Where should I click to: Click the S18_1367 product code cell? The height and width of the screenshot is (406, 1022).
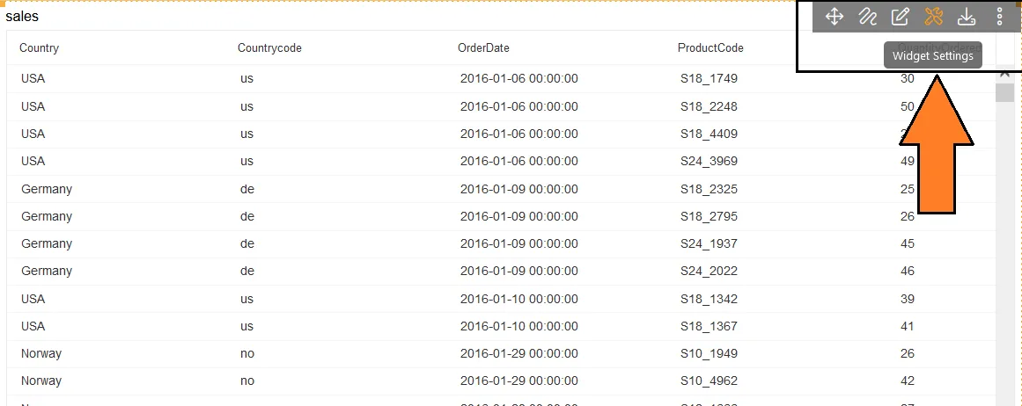709,326
